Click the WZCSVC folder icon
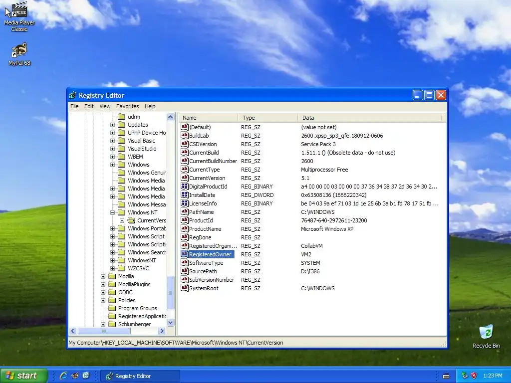Viewport: 511px width, 383px height. (x=122, y=268)
